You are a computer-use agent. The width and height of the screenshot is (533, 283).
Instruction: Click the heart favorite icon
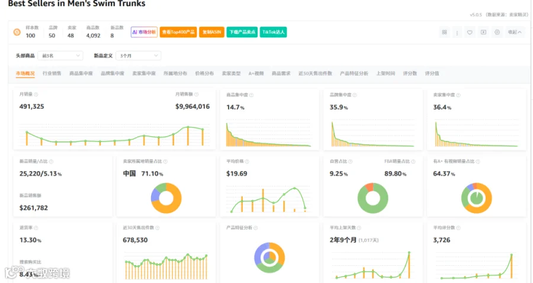[x=470, y=33]
